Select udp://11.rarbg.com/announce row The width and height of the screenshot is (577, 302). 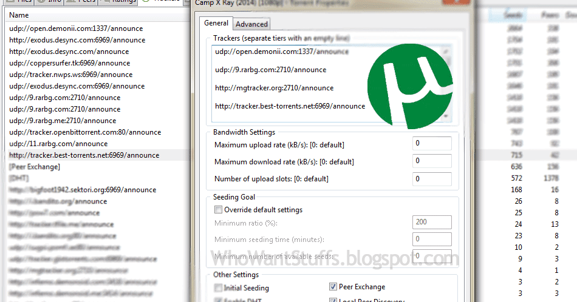(58, 144)
